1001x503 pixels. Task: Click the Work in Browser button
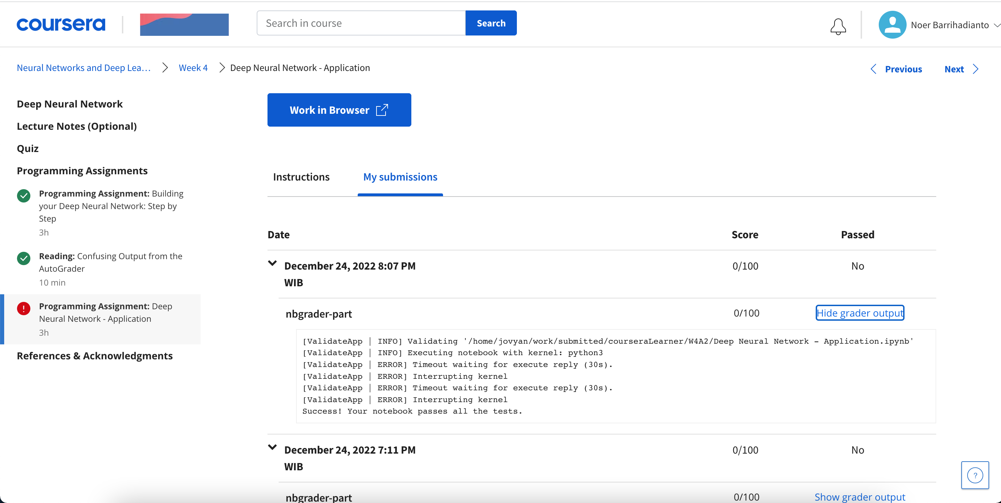tap(339, 110)
